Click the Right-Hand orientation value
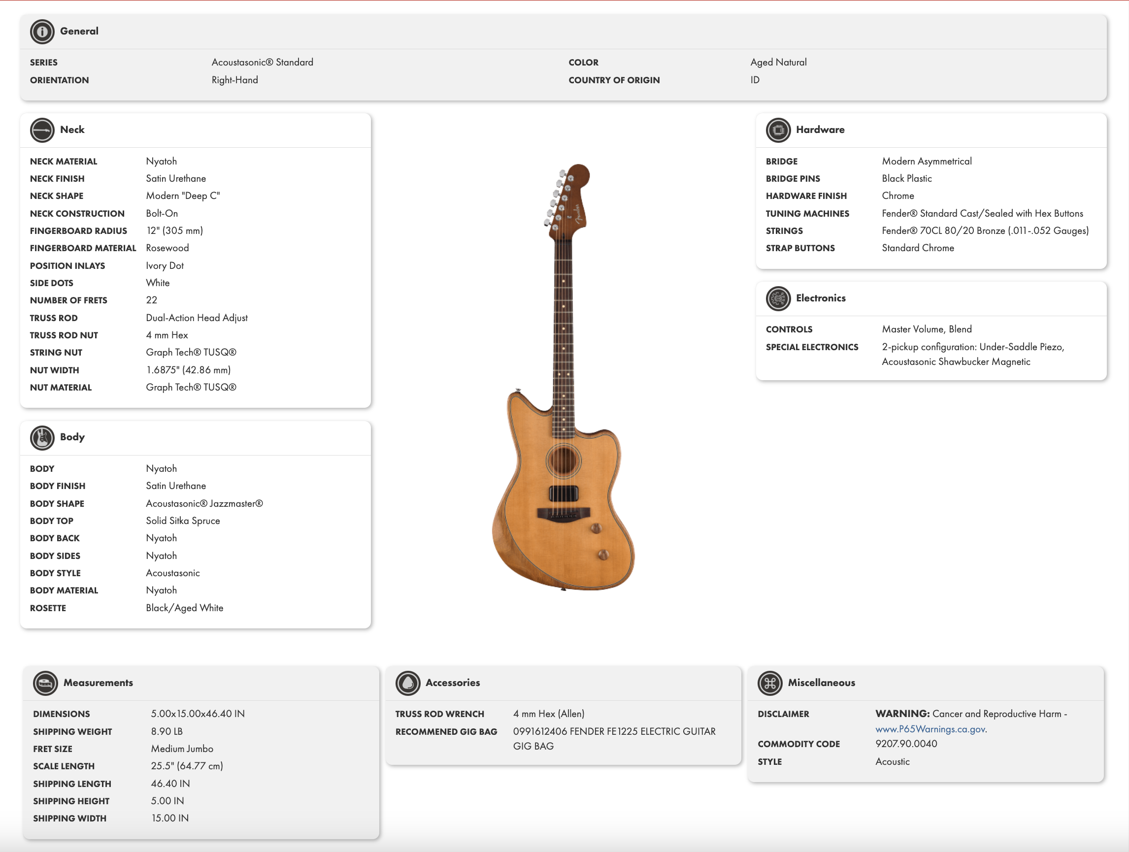 click(234, 80)
